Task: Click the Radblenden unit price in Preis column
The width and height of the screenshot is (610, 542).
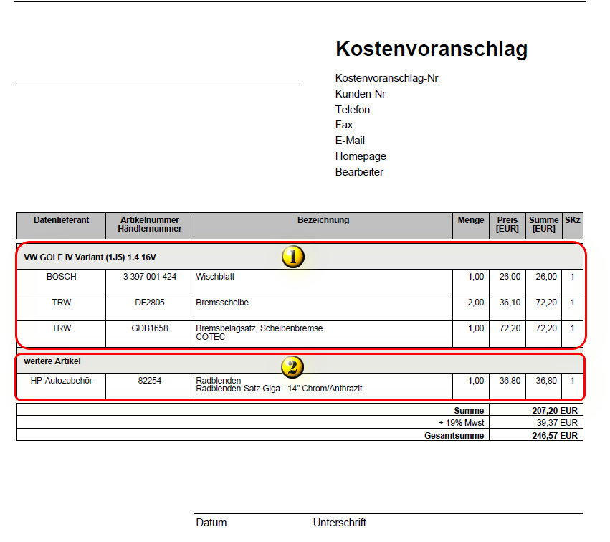Action: pyautogui.click(x=510, y=381)
